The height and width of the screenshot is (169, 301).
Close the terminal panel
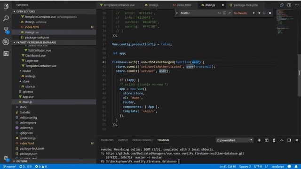point(297,140)
